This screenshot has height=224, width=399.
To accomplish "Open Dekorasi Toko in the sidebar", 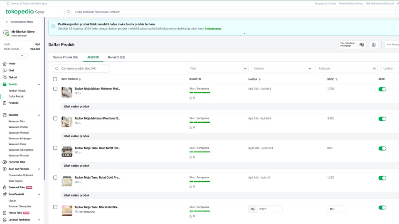I will click(17, 187).
